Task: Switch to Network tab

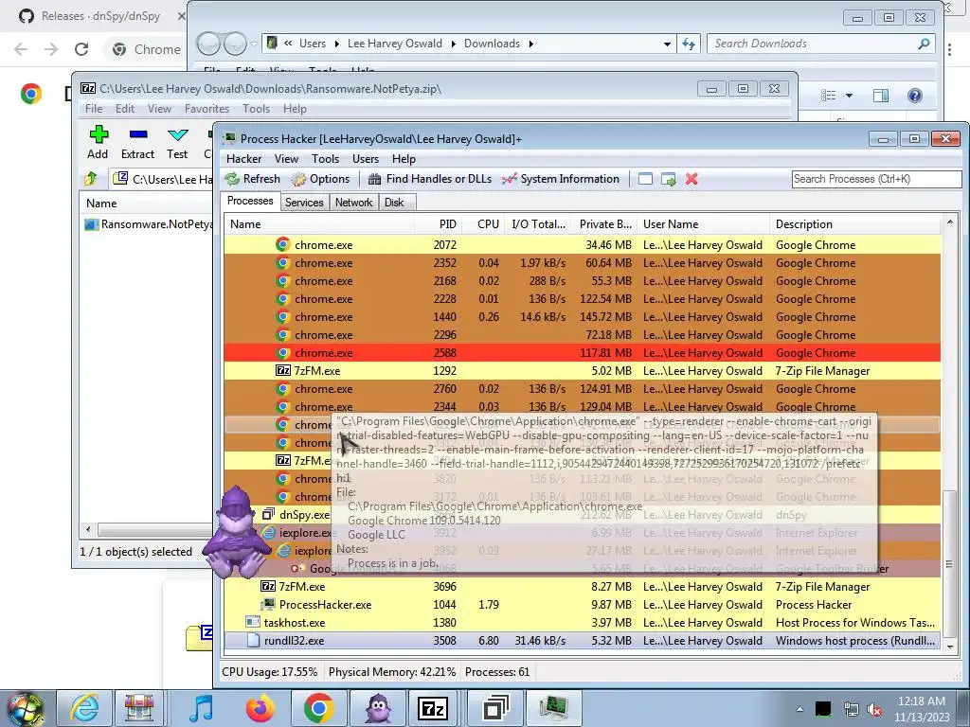Action: click(354, 203)
